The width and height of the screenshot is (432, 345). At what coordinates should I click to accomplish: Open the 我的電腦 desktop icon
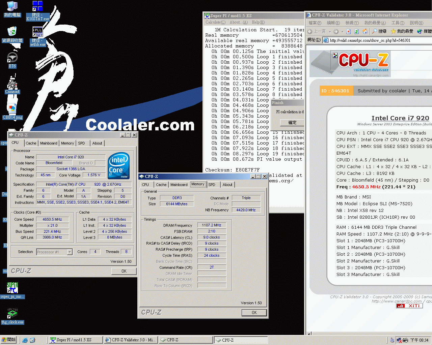click(12, 9)
